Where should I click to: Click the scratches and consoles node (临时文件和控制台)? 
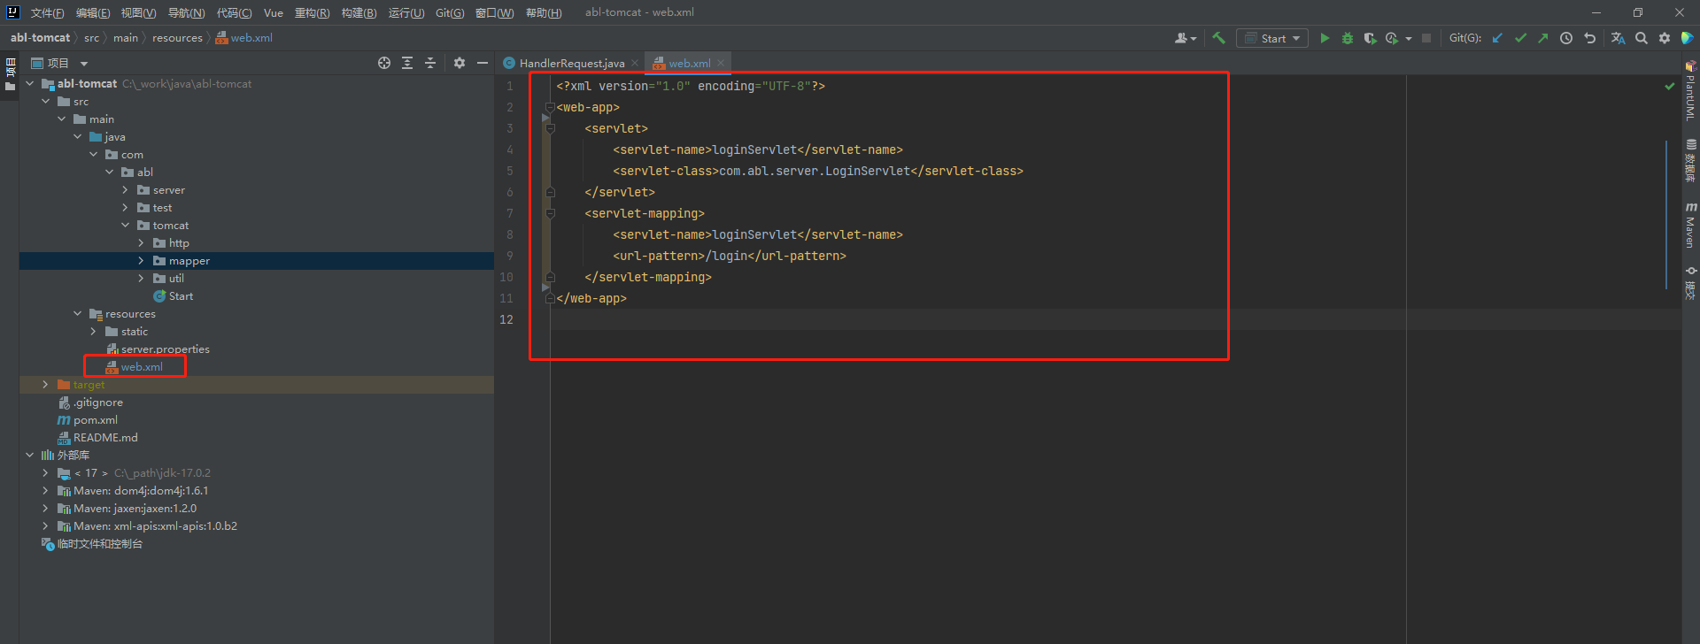click(x=99, y=544)
